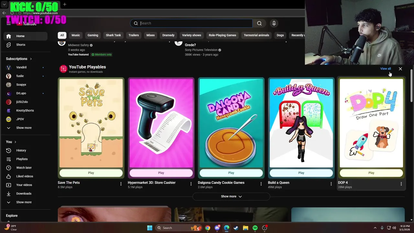Screen dimensions: 414x233
Task: Show hidden system tray icons
Action: [375, 228]
